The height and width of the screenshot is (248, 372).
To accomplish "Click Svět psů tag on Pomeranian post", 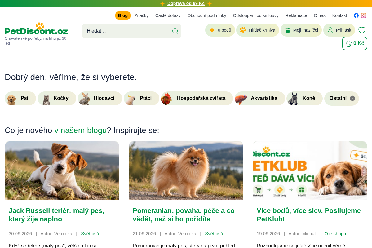I will click(x=214, y=234).
